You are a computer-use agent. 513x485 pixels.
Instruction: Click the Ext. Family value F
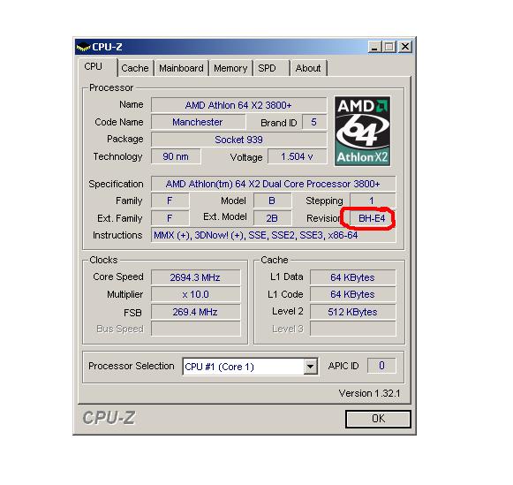point(170,218)
